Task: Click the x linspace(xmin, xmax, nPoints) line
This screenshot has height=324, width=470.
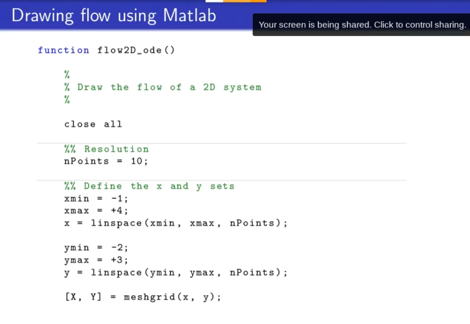Action: pos(176,223)
